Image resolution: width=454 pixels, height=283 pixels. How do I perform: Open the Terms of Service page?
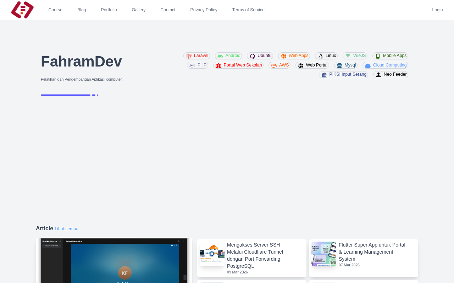pyautogui.click(x=248, y=10)
